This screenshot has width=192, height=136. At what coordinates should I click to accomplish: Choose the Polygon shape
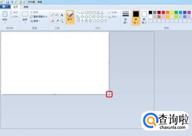click(98, 13)
